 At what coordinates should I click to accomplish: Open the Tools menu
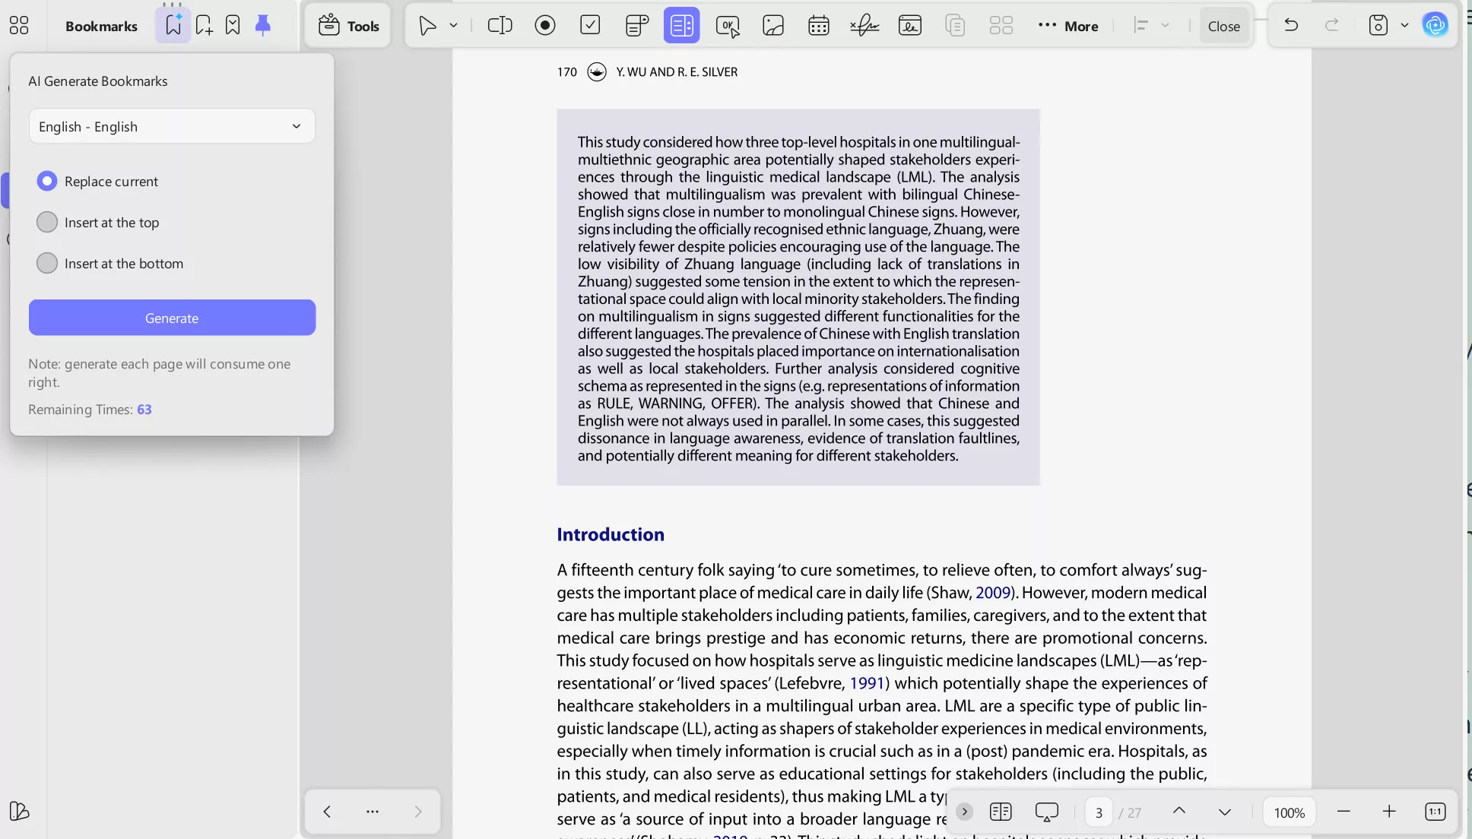pyautogui.click(x=348, y=25)
